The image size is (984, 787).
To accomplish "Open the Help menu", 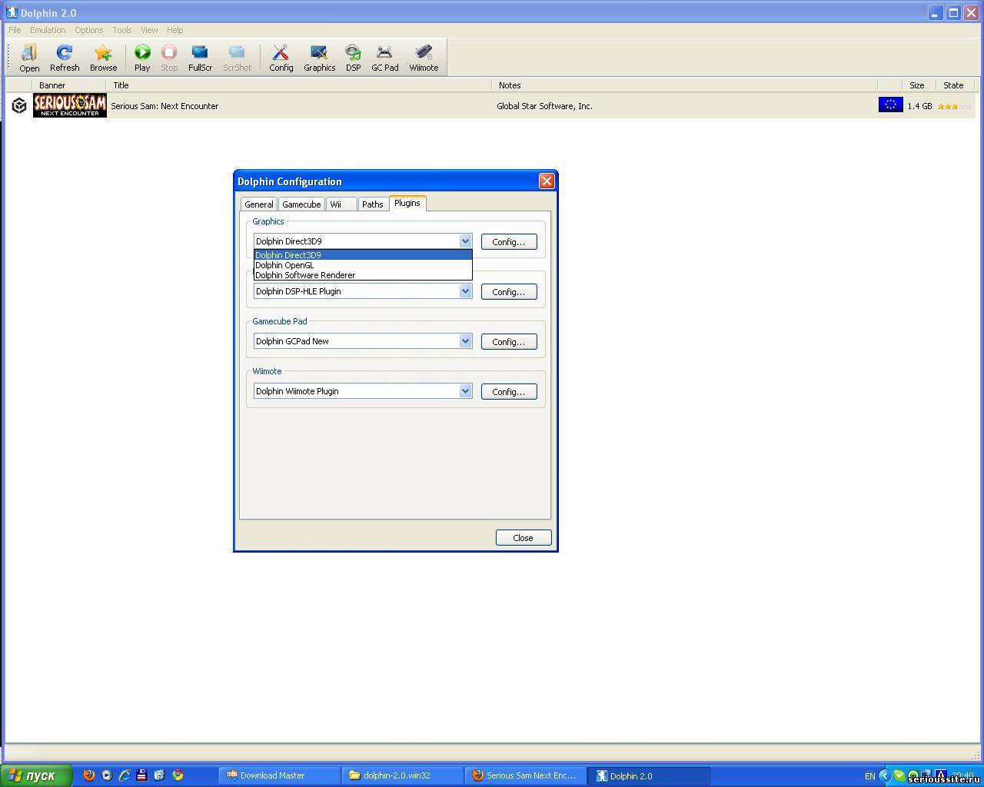I will pyautogui.click(x=175, y=30).
